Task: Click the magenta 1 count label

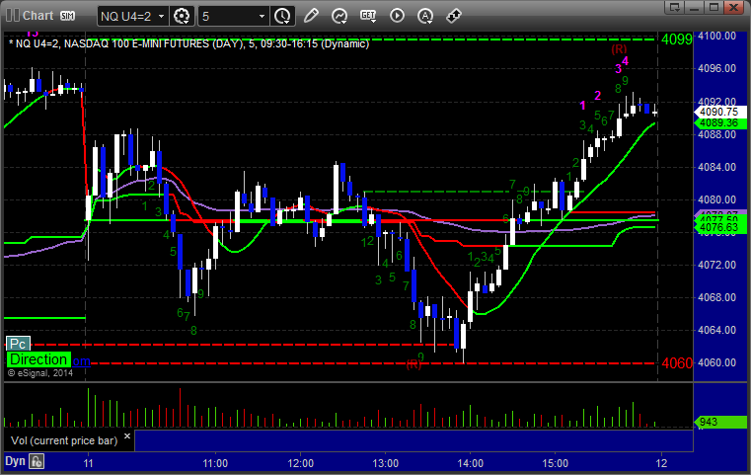Action: [x=582, y=106]
